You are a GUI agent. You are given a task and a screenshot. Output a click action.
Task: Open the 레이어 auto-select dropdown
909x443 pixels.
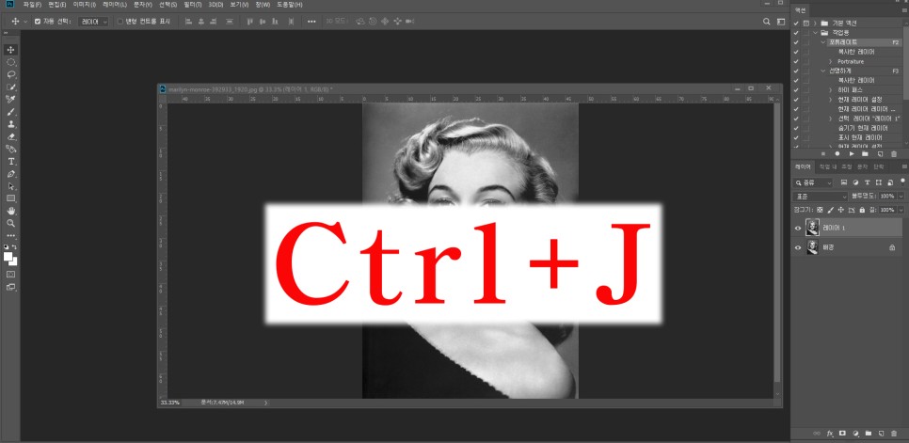click(x=93, y=22)
